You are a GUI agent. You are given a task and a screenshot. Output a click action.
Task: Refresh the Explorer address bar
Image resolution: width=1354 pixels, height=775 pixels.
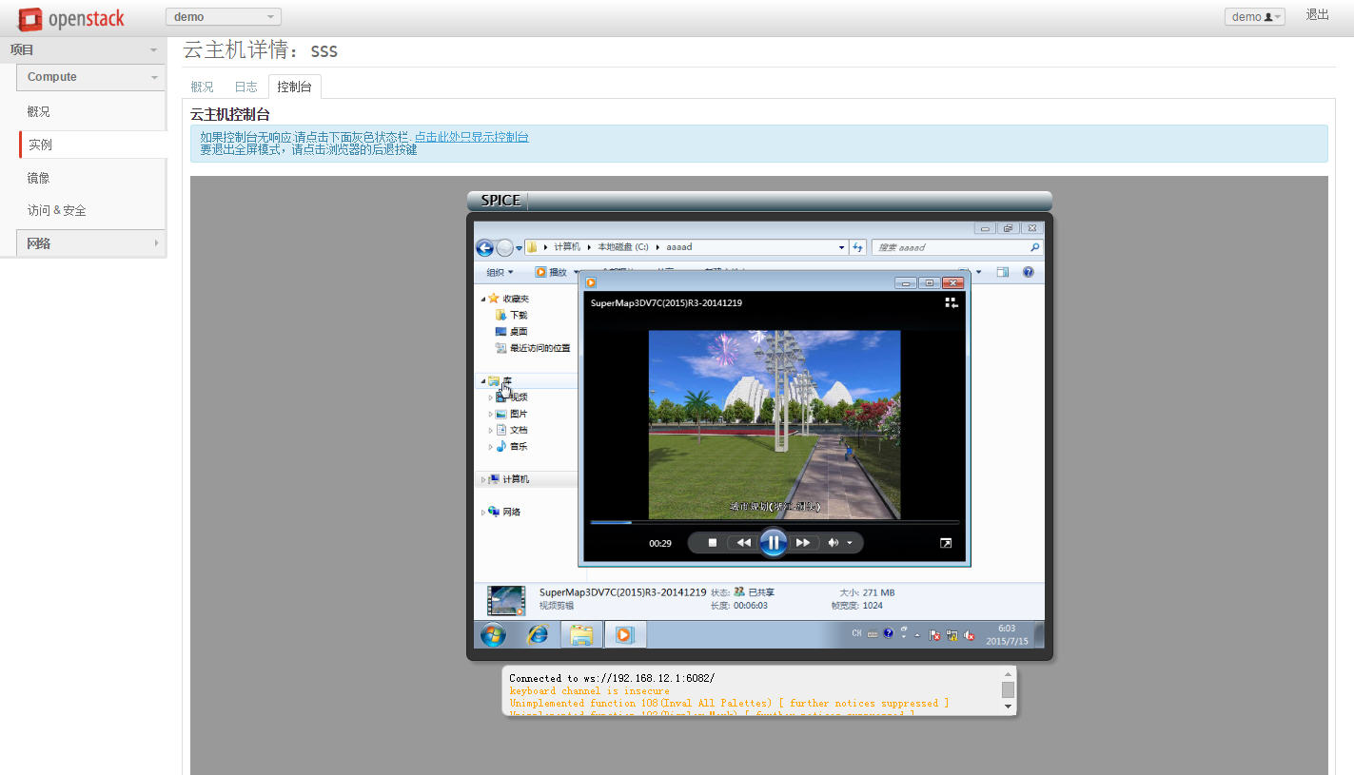pos(858,247)
